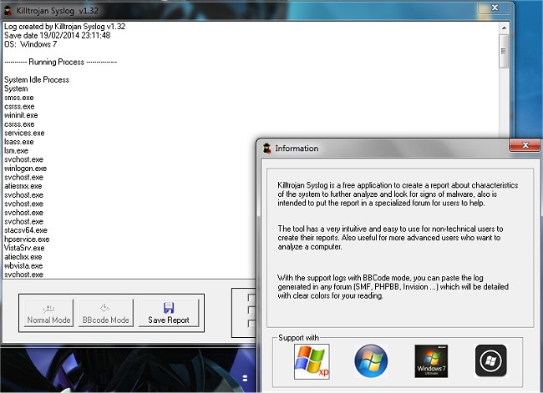The image size is (543, 393).
Task: Select the Windows 7 Ultimate icon
Action: tap(431, 361)
